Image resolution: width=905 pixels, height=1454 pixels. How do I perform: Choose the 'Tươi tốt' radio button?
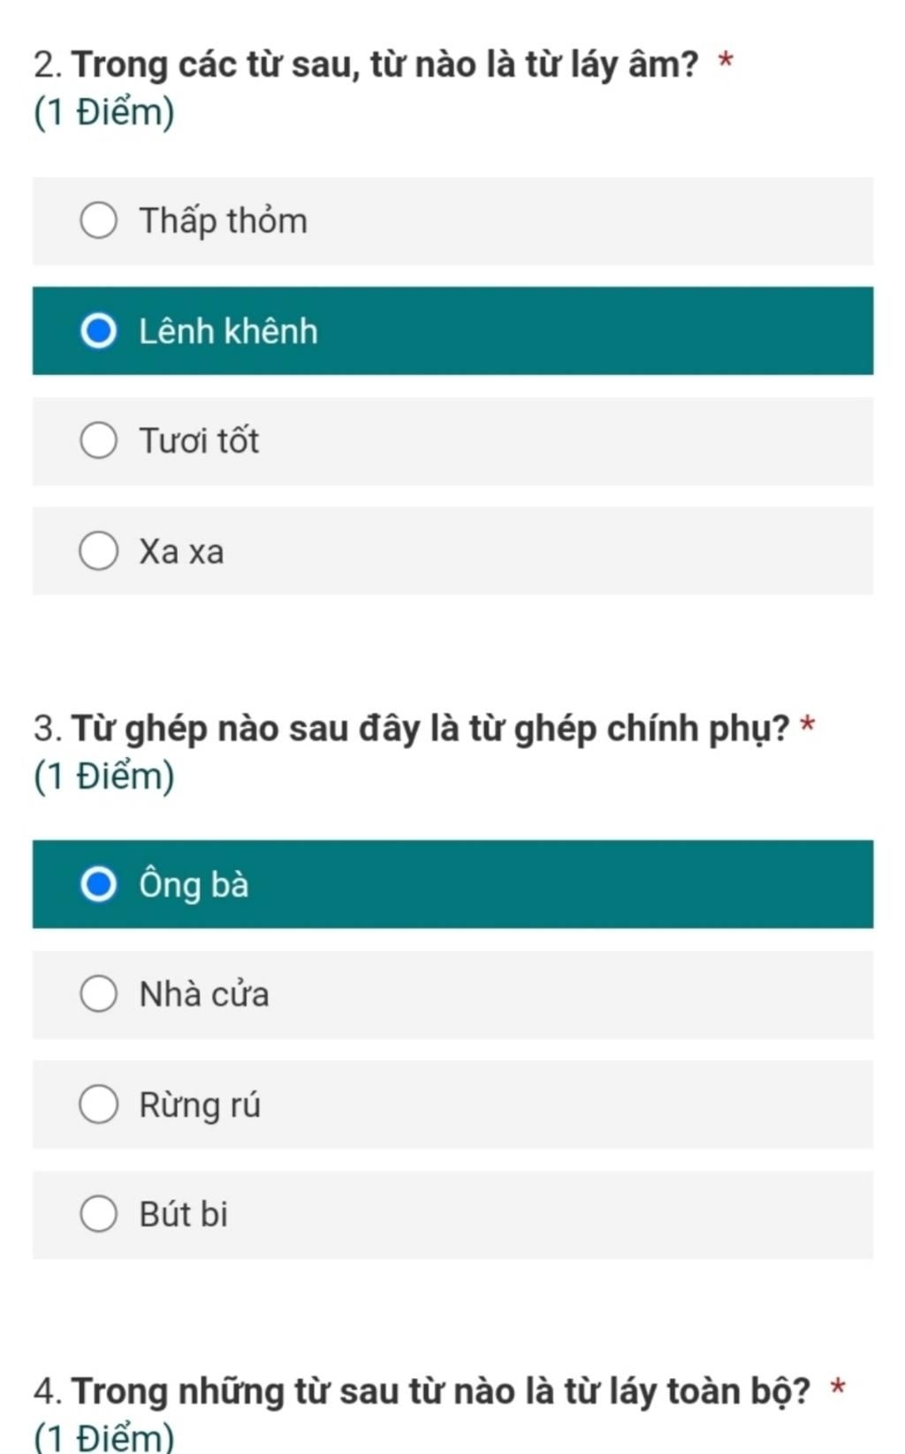(x=98, y=440)
